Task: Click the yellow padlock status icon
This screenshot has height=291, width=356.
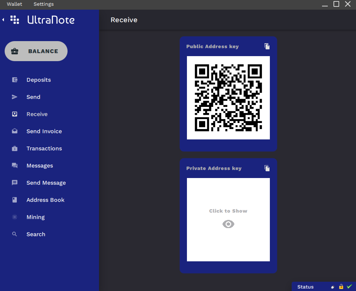Action: [341, 287]
